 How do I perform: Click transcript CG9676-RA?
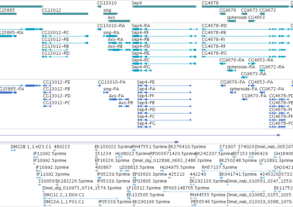click(x=222, y=64)
